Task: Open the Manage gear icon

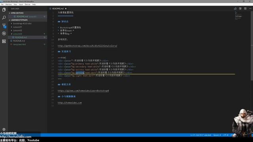Action: (4, 129)
